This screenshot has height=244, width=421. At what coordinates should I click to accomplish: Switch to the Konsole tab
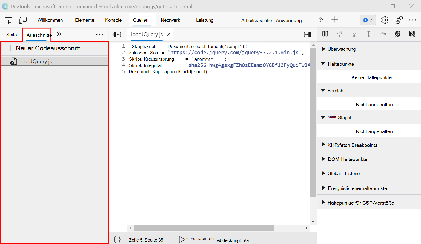tap(113, 20)
